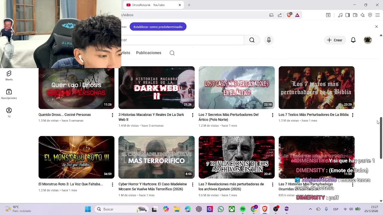
Task: Click the YouTube search magnifier button
Action: [x=252, y=40]
